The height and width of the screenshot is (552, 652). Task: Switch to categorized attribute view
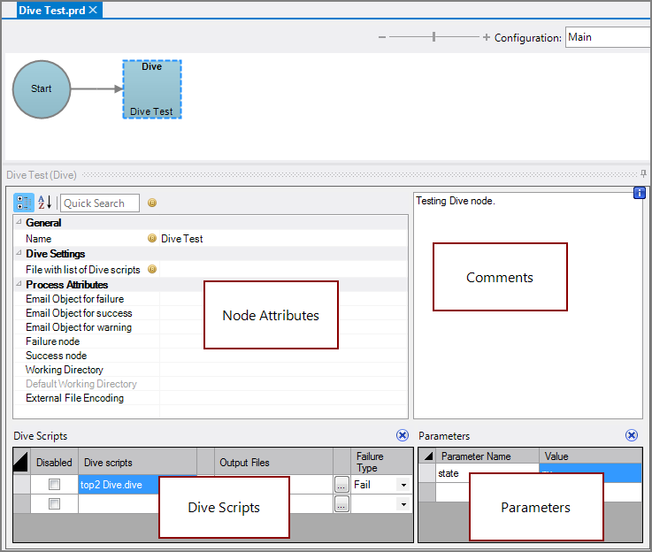coord(24,203)
